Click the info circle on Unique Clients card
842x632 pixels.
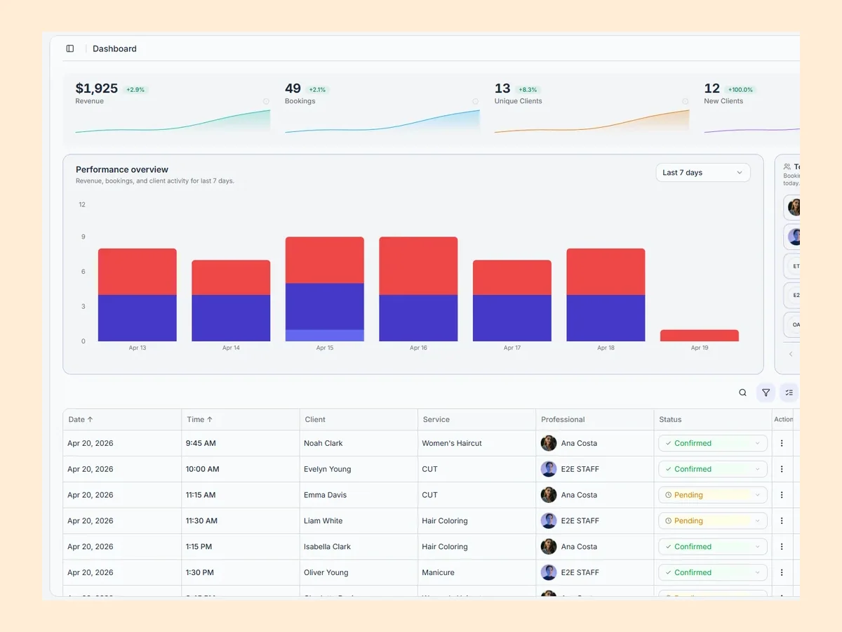pyautogui.click(x=685, y=101)
